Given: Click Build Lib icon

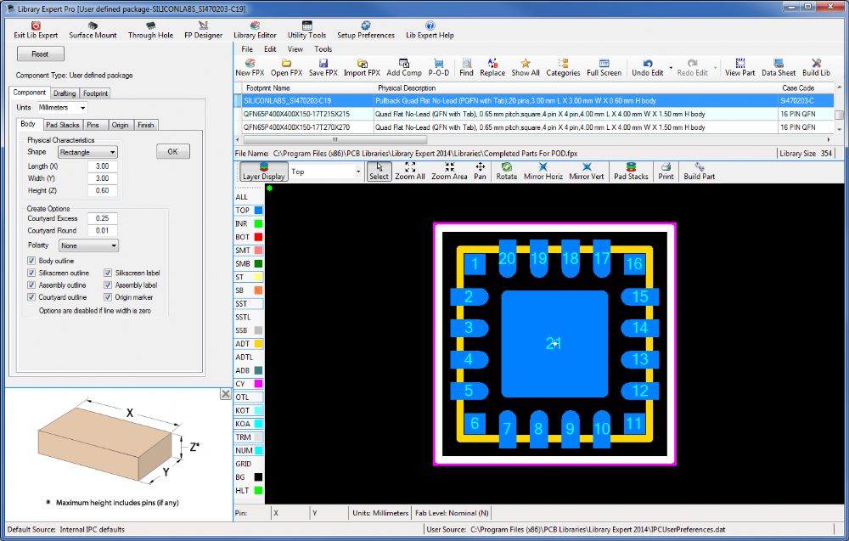Looking at the screenshot, I should [816, 64].
